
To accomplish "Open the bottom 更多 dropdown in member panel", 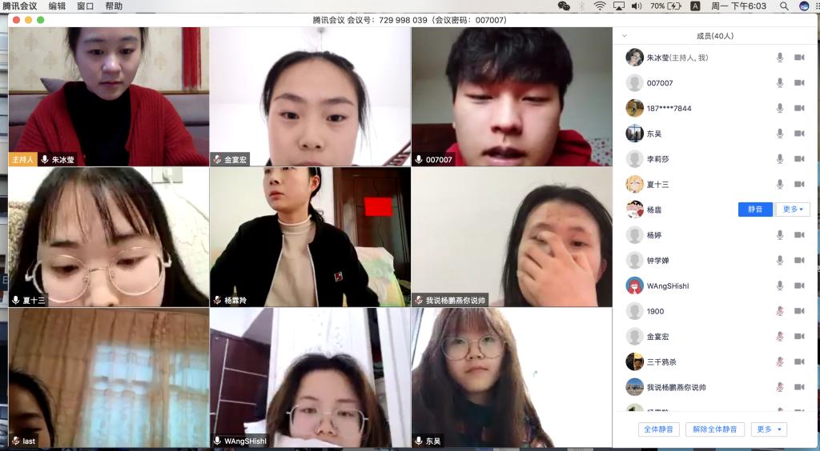I will 769,429.
